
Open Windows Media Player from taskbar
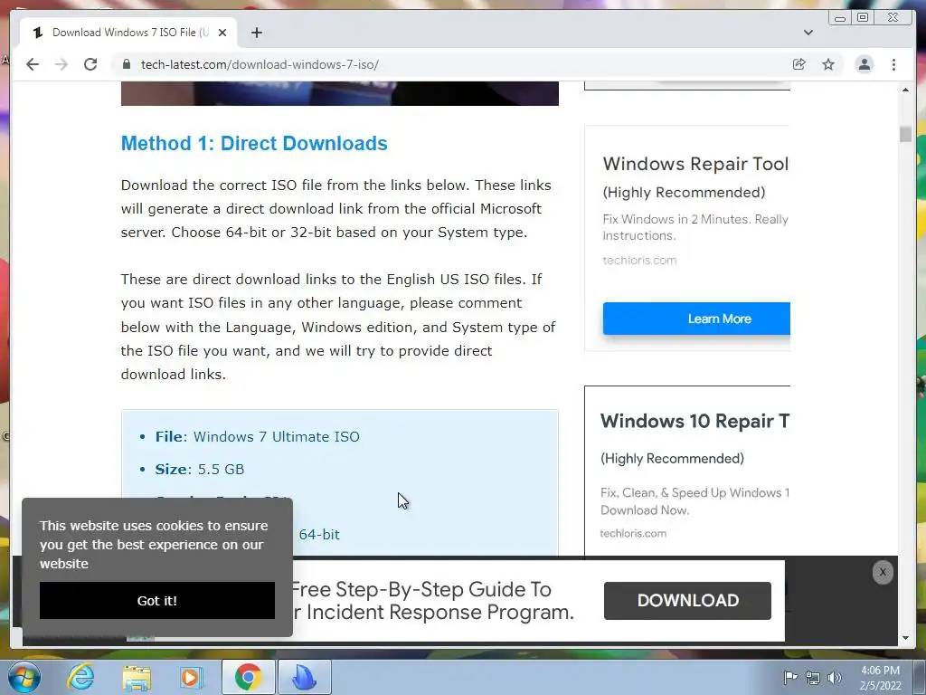[x=191, y=677]
